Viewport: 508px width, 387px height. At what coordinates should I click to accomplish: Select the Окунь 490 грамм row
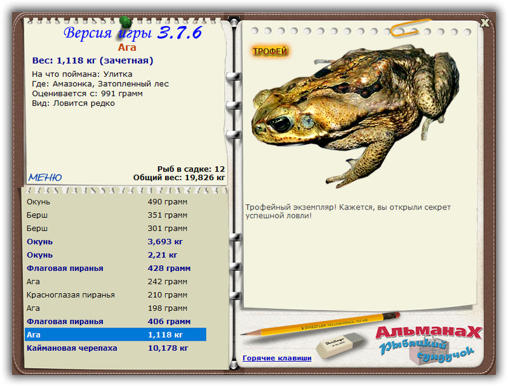(116, 202)
